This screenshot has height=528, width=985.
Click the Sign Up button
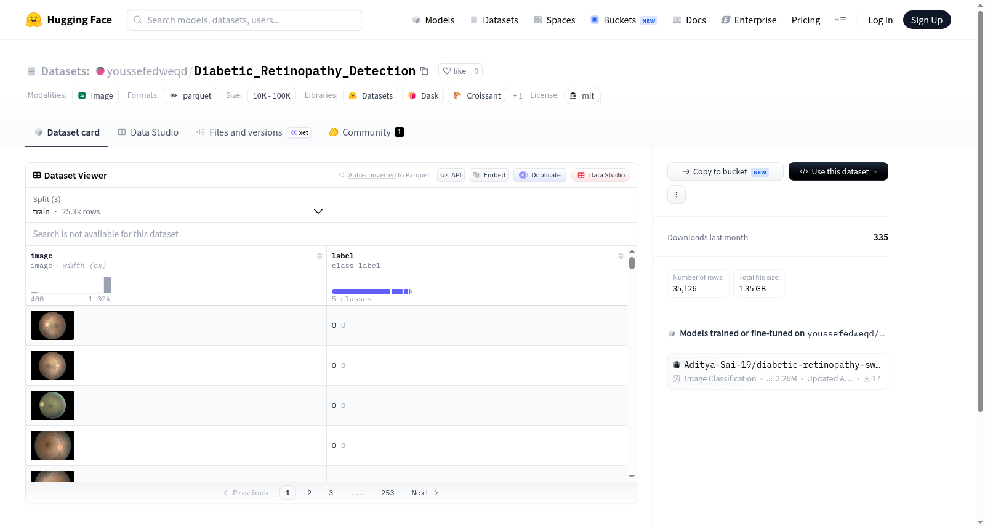click(x=927, y=20)
